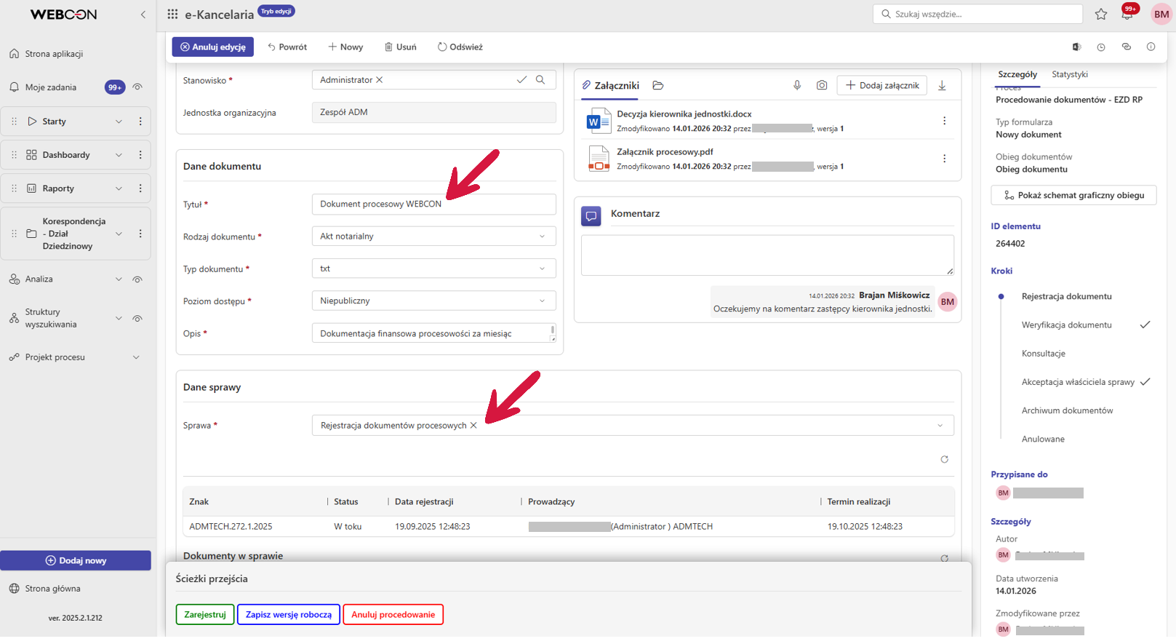Toggle visibility eye beside Analiza
The height and width of the screenshot is (644, 1176).
[x=137, y=279]
